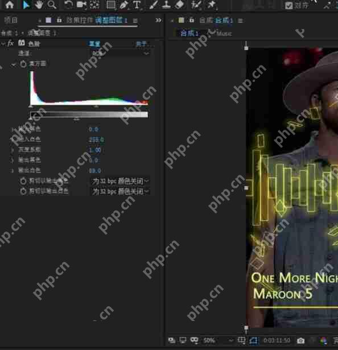The width and height of the screenshot is (338, 350).
Task: Select the Selection arrow tool
Action: click(x=26, y=5)
